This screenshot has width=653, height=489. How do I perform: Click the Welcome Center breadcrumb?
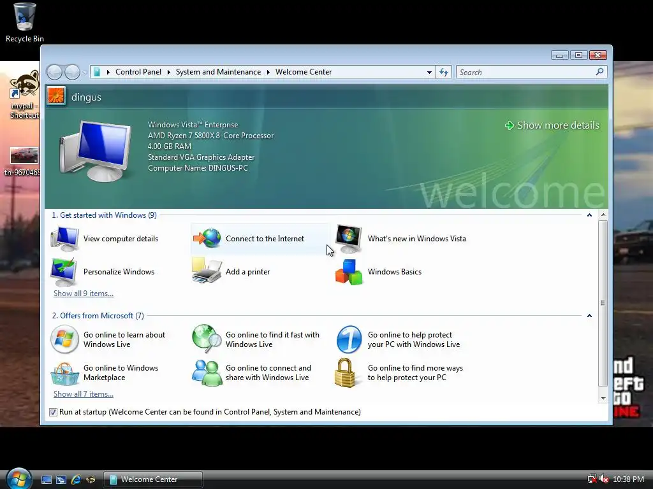304,72
